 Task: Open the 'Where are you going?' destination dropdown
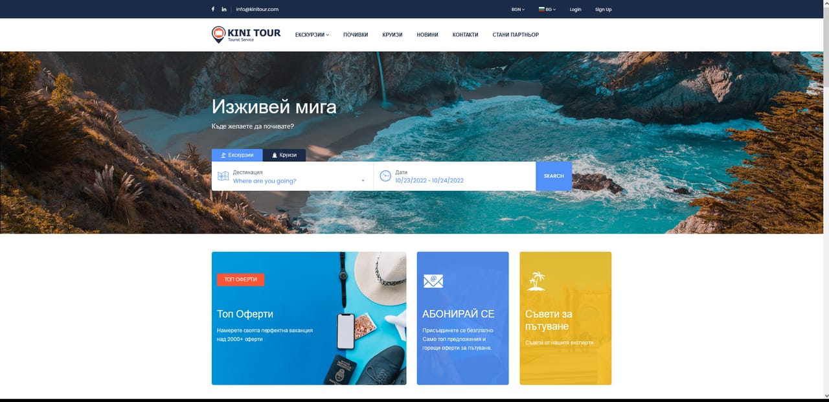(299, 181)
